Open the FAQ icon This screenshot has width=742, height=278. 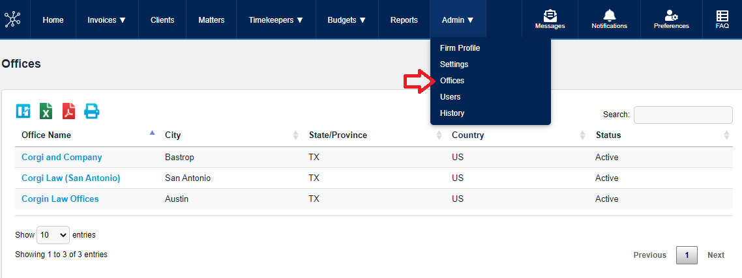(x=722, y=16)
